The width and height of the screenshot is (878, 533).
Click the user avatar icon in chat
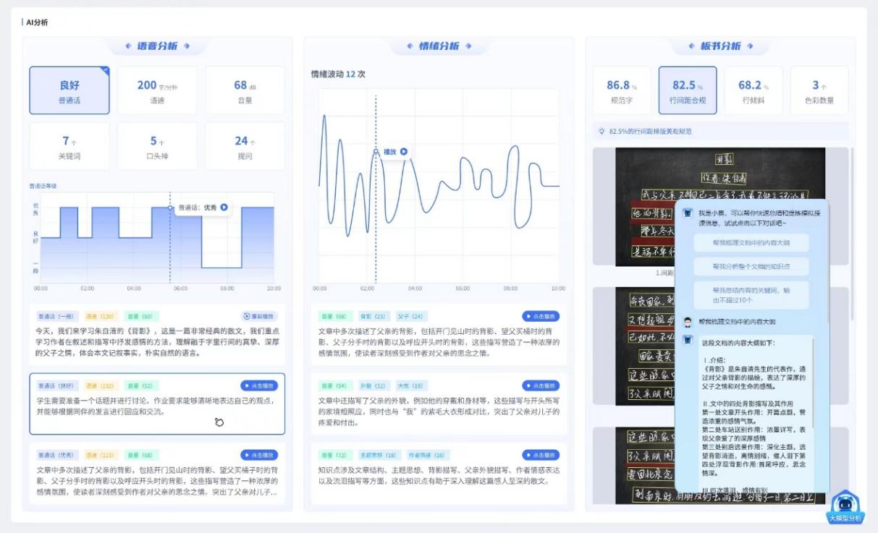click(688, 321)
